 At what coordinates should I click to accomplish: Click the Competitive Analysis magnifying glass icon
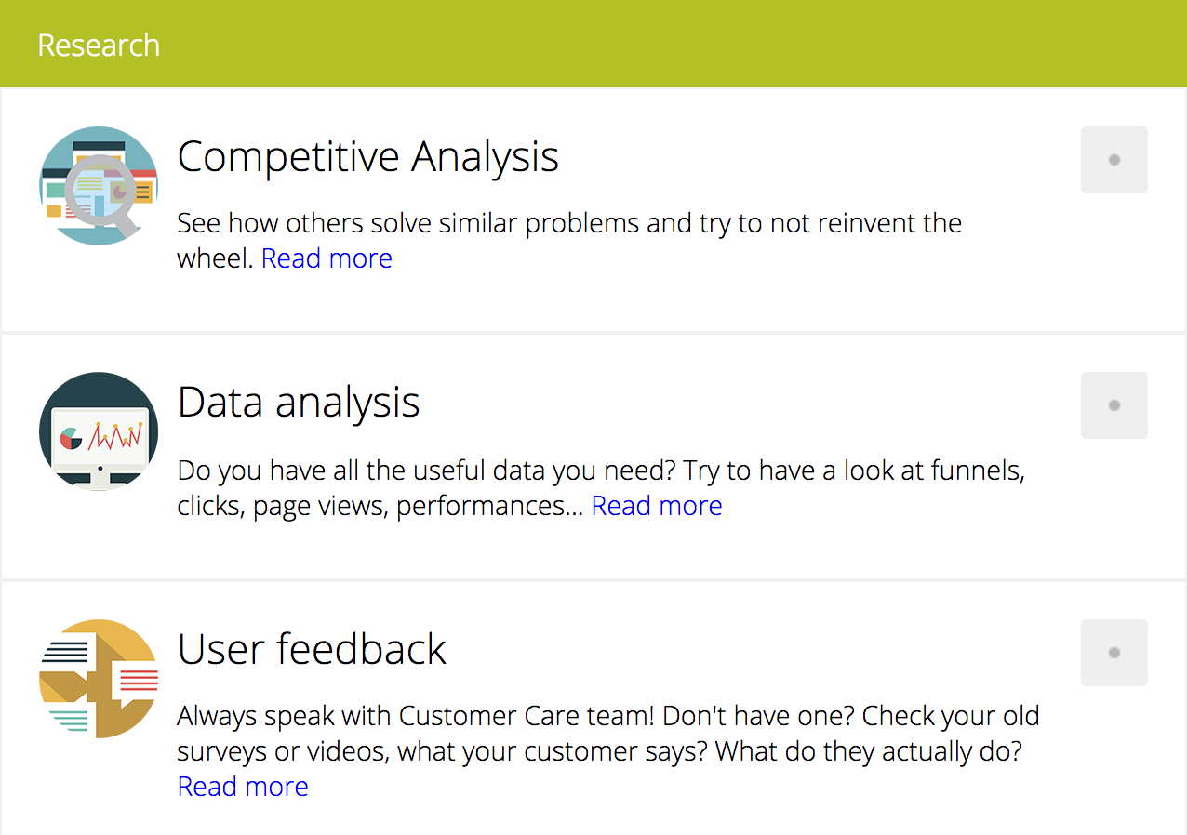[99, 186]
